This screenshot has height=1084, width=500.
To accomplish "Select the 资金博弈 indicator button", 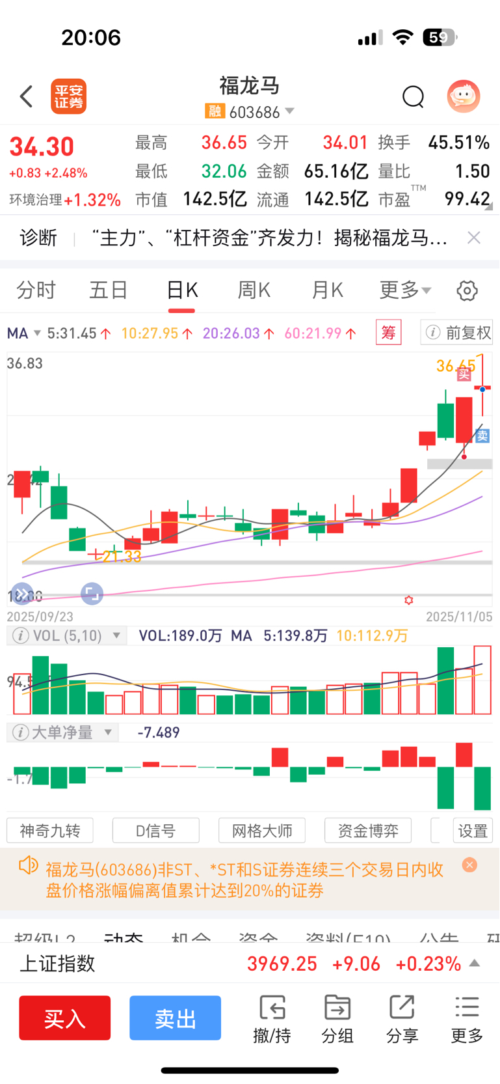I will (368, 831).
